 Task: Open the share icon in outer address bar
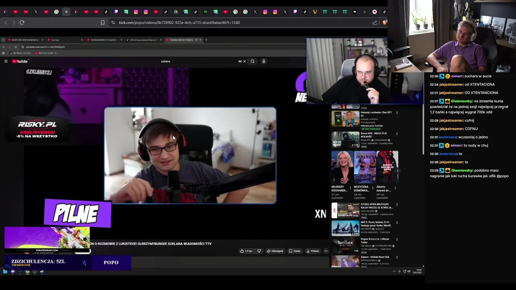[375, 23]
